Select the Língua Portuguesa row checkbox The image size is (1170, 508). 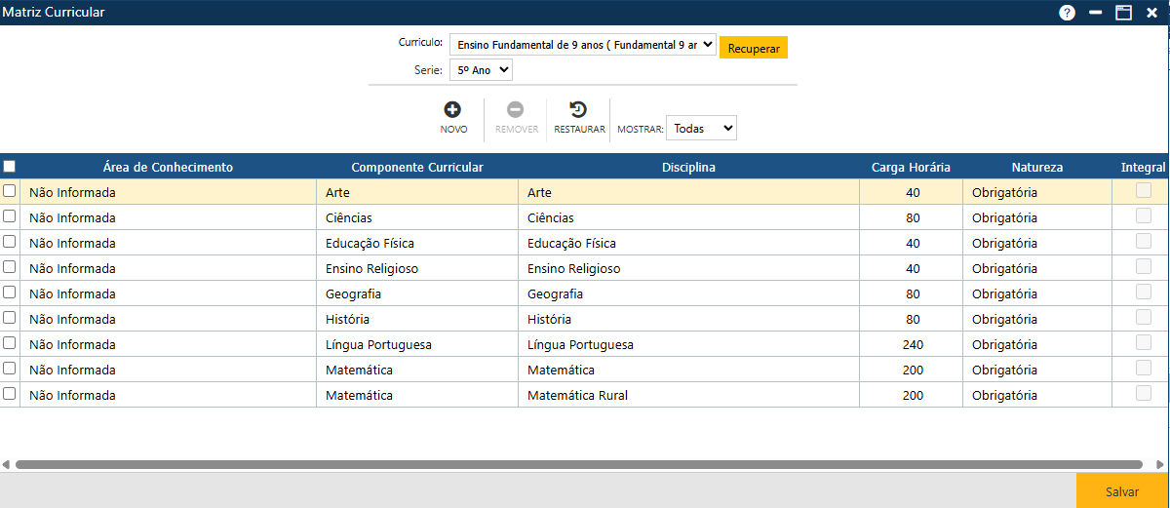[10, 343]
